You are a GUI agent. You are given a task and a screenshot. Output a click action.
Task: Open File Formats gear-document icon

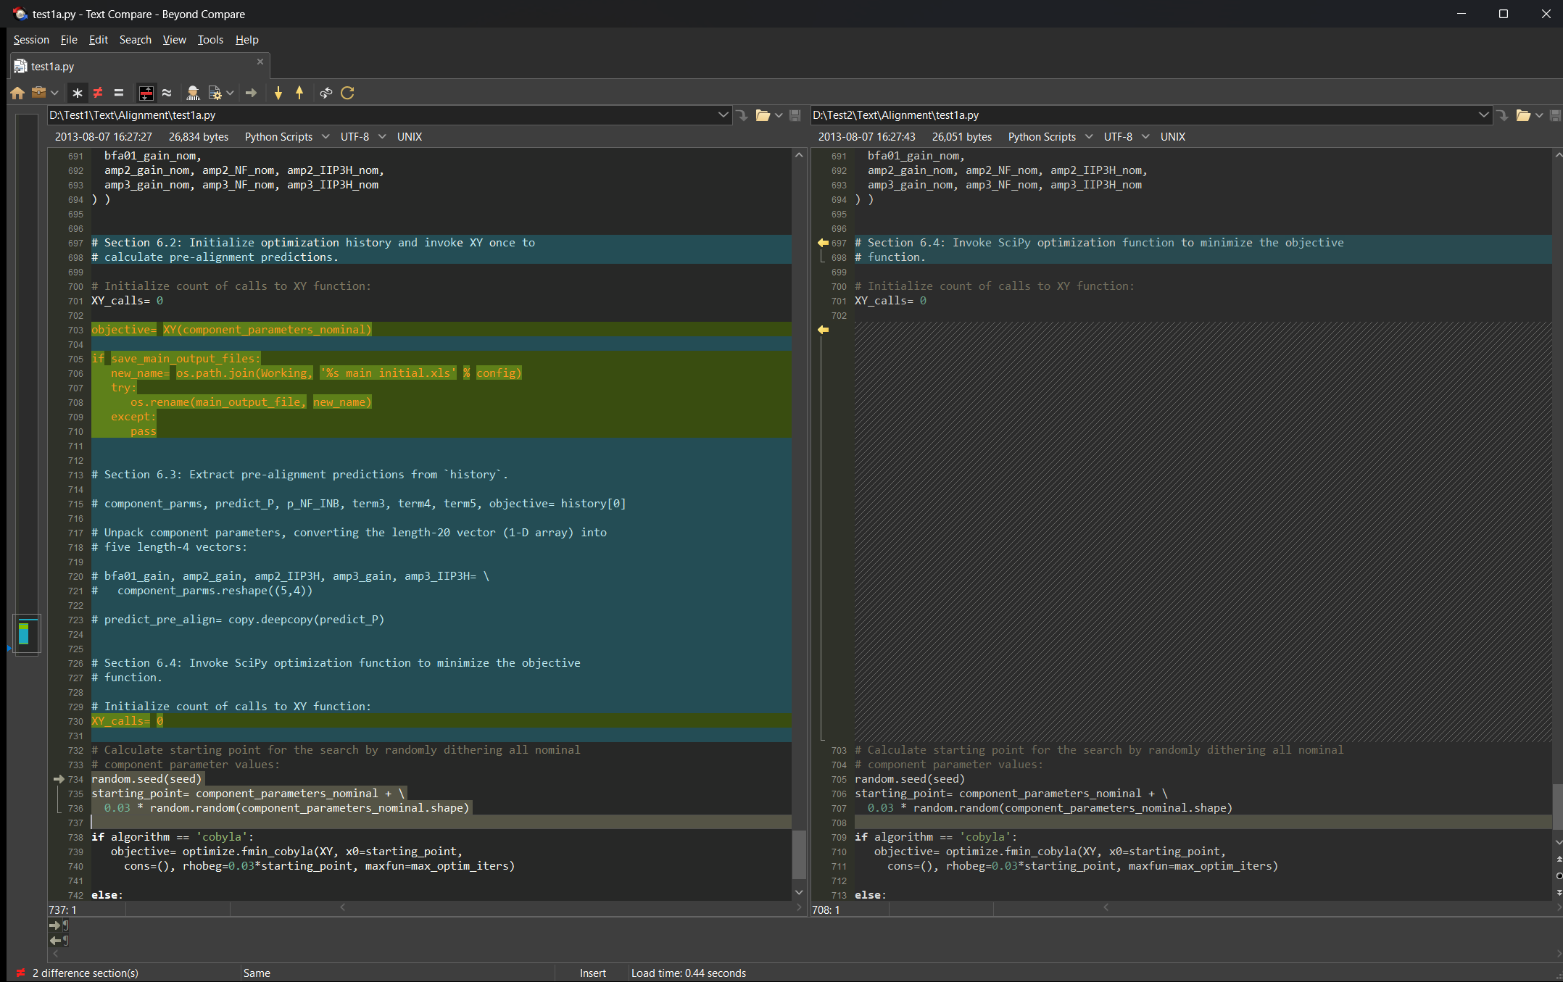coord(215,93)
